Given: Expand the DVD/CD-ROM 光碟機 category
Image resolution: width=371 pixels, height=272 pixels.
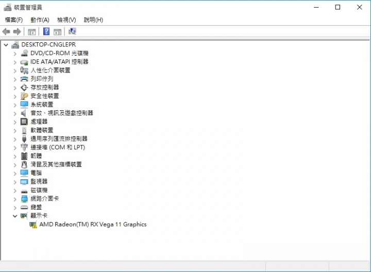Looking at the screenshot, I should tap(15, 54).
